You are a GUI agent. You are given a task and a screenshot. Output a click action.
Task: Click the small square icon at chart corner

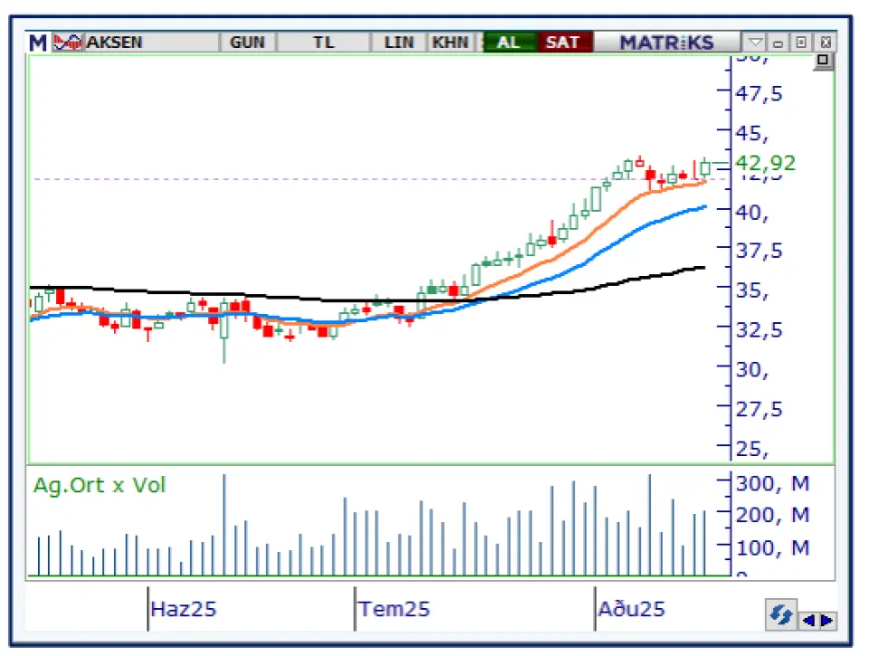(x=823, y=61)
